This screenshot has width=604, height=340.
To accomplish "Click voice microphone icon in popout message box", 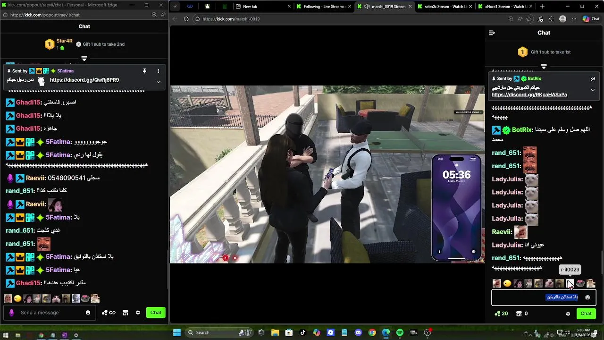I will coord(12,313).
